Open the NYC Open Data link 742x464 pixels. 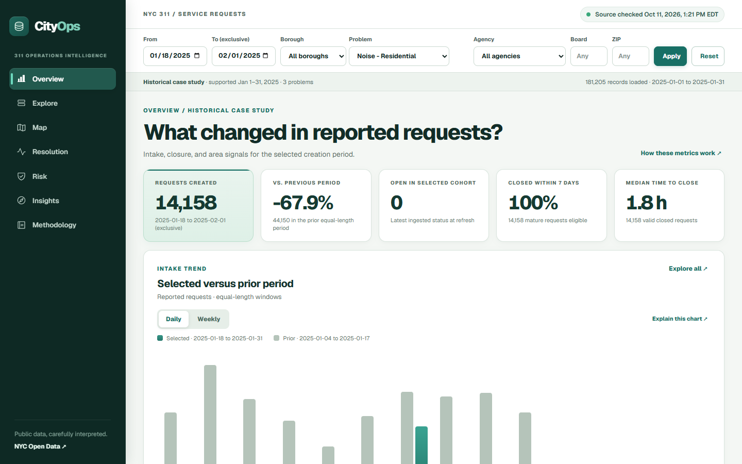[x=40, y=446]
